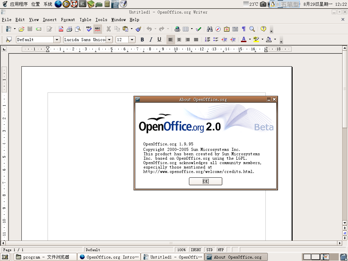Set Justified paragraph alignment

click(196, 39)
